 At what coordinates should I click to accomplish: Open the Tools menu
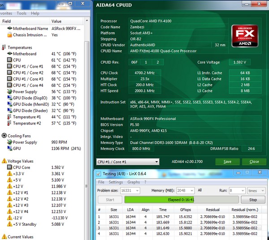22,13
